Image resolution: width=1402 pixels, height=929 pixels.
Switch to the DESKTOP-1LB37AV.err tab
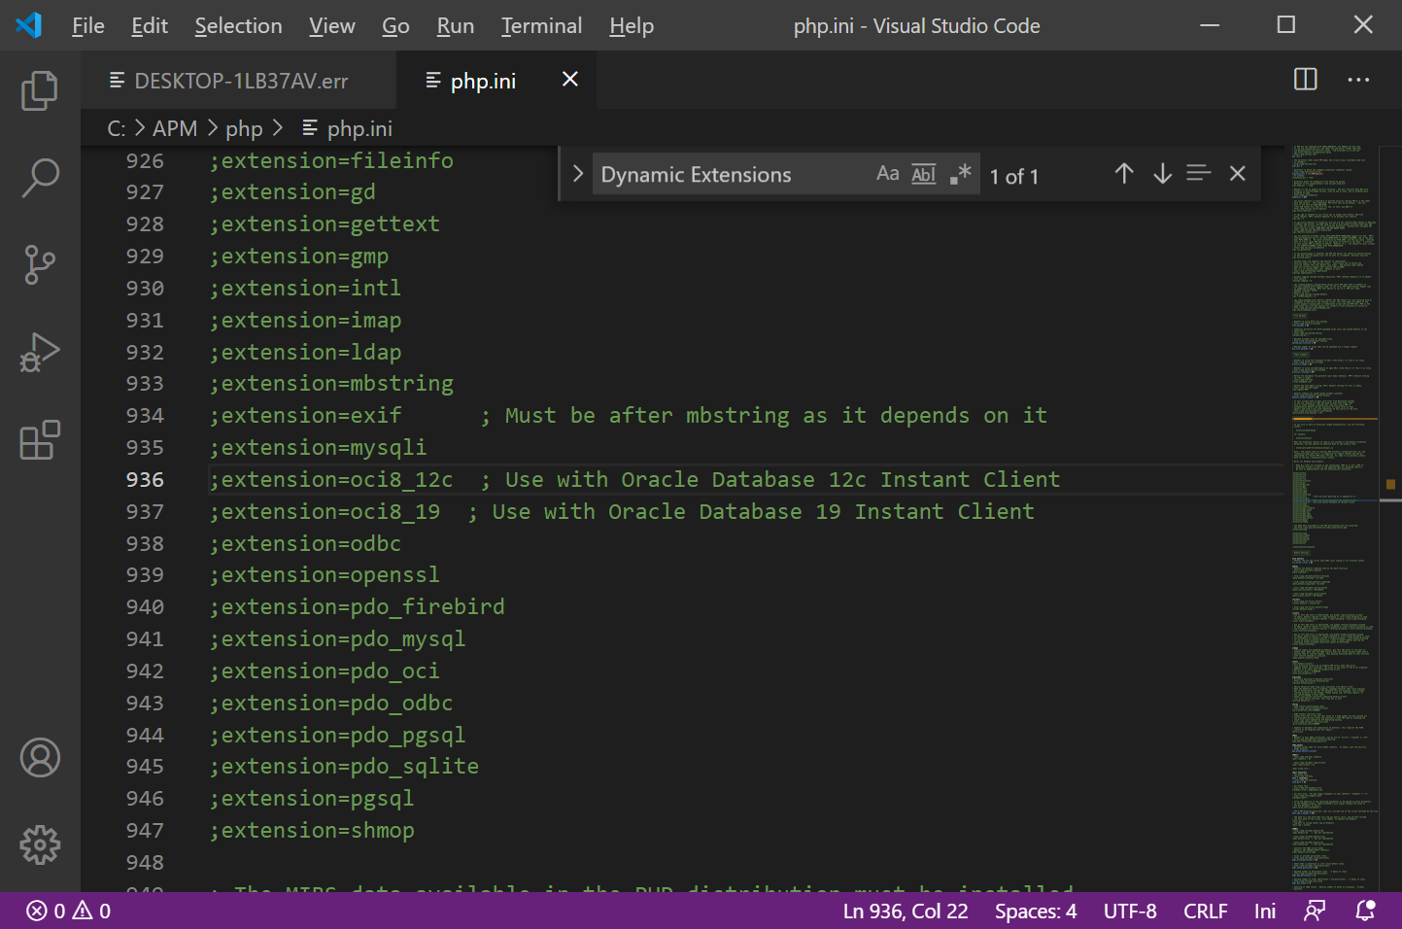(x=240, y=81)
